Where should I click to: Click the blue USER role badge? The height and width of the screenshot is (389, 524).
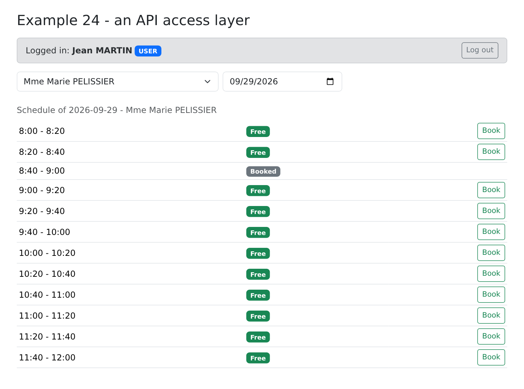point(148,51)
